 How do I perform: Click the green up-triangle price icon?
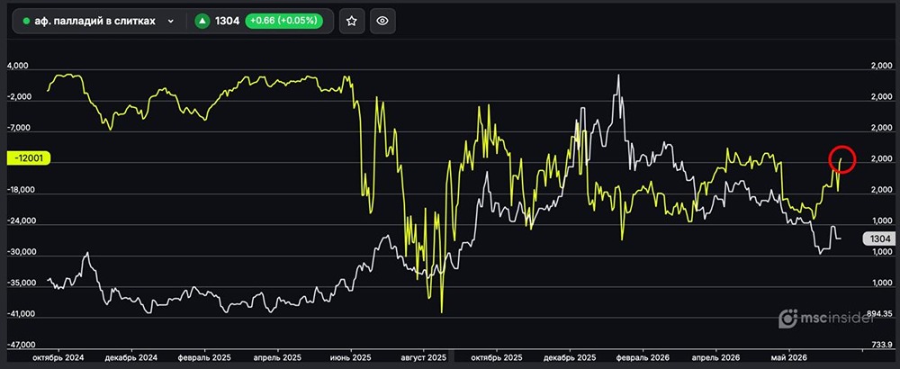click(202, 22)
